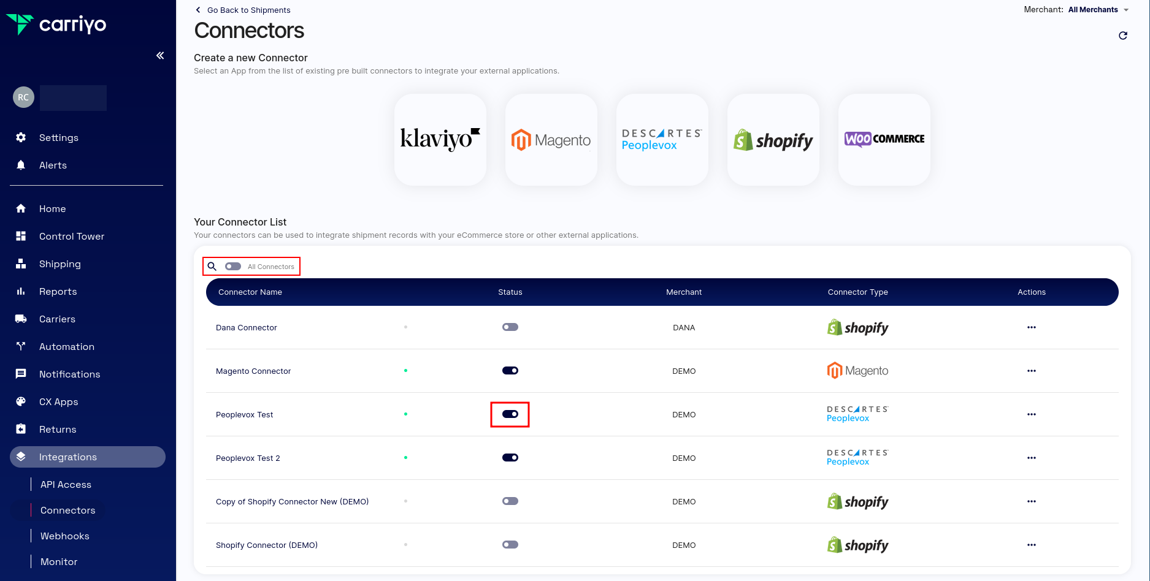This screenshot has height=581, width=1150.
Task: Disable the Peoplevox Test status toggle
Action: [510, 414]
